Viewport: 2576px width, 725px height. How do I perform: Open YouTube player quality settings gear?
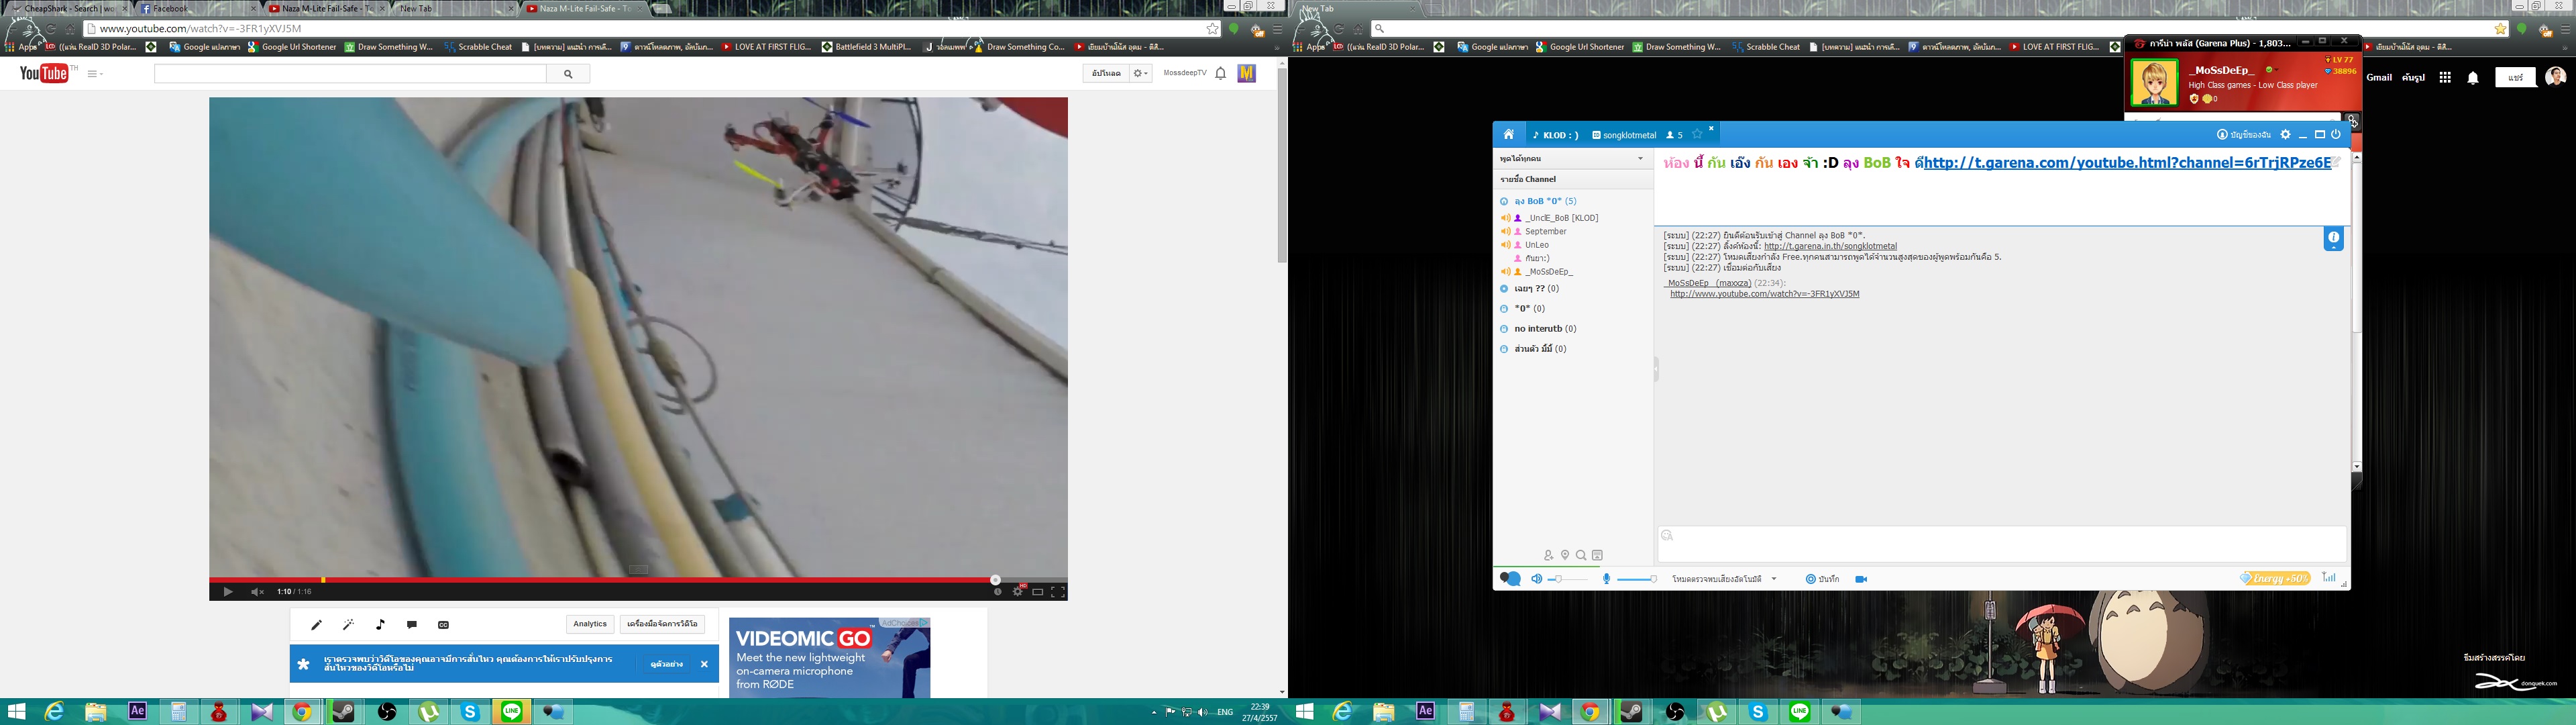[x=1017, y=592]
